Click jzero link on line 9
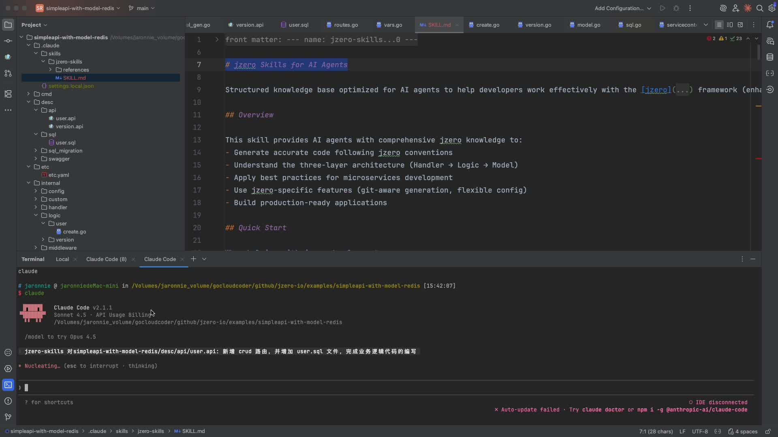 tap(656, 90)
